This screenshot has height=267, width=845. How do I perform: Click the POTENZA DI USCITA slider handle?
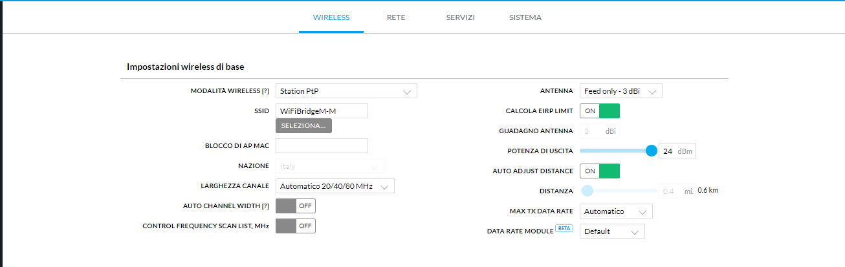tap(652, 151)
